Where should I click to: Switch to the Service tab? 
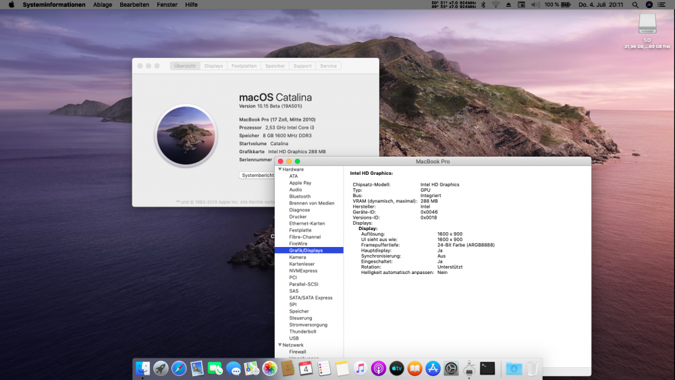329,66
